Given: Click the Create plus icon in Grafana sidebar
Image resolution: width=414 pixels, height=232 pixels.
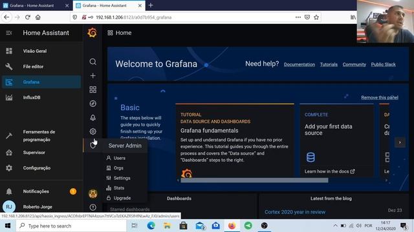Looking at the screenshot, I should [93, 76].
